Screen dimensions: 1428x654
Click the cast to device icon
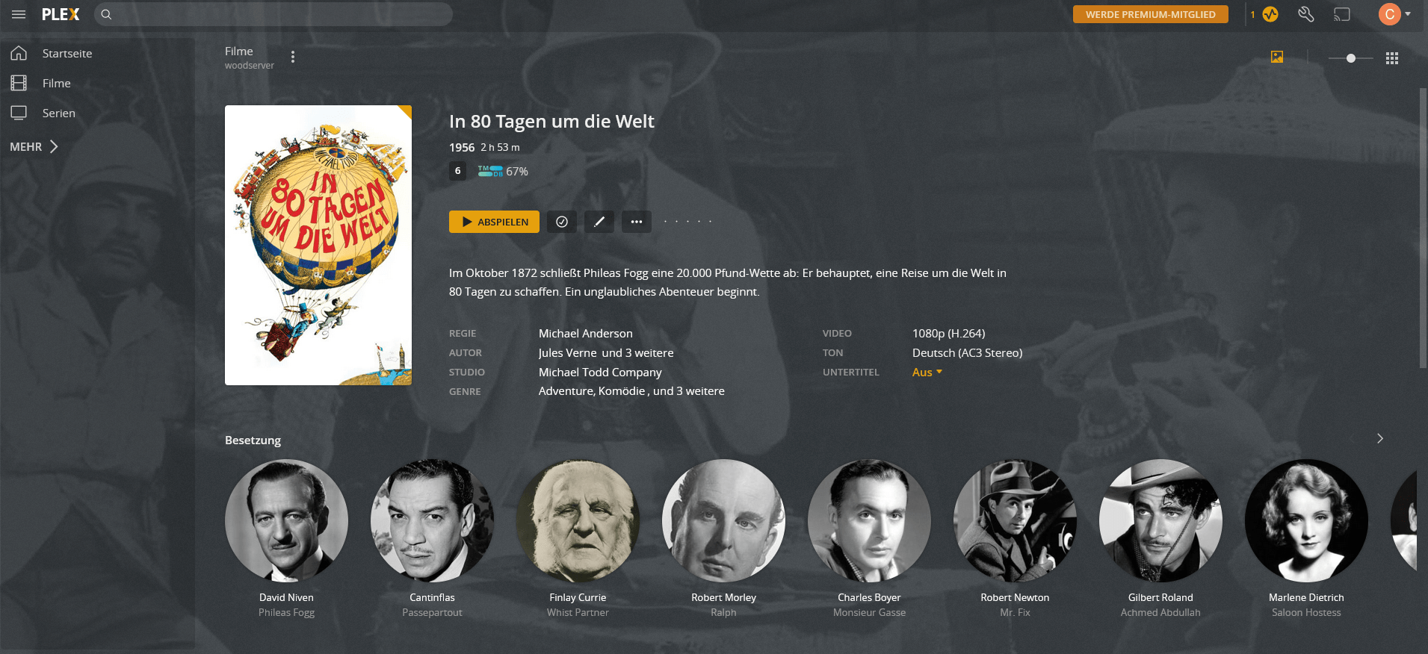point(1342,14)
